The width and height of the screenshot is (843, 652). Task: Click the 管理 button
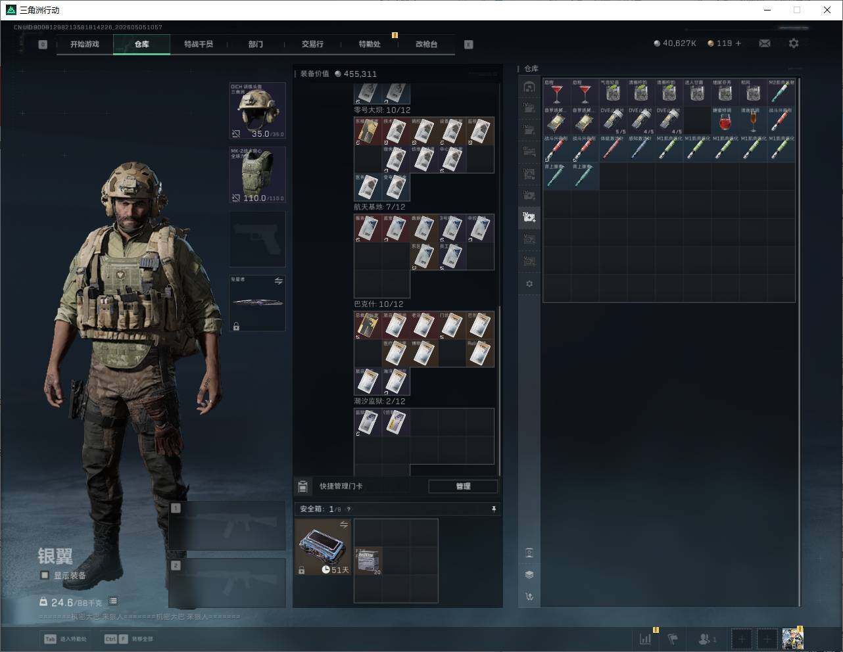tap(463, 486)
